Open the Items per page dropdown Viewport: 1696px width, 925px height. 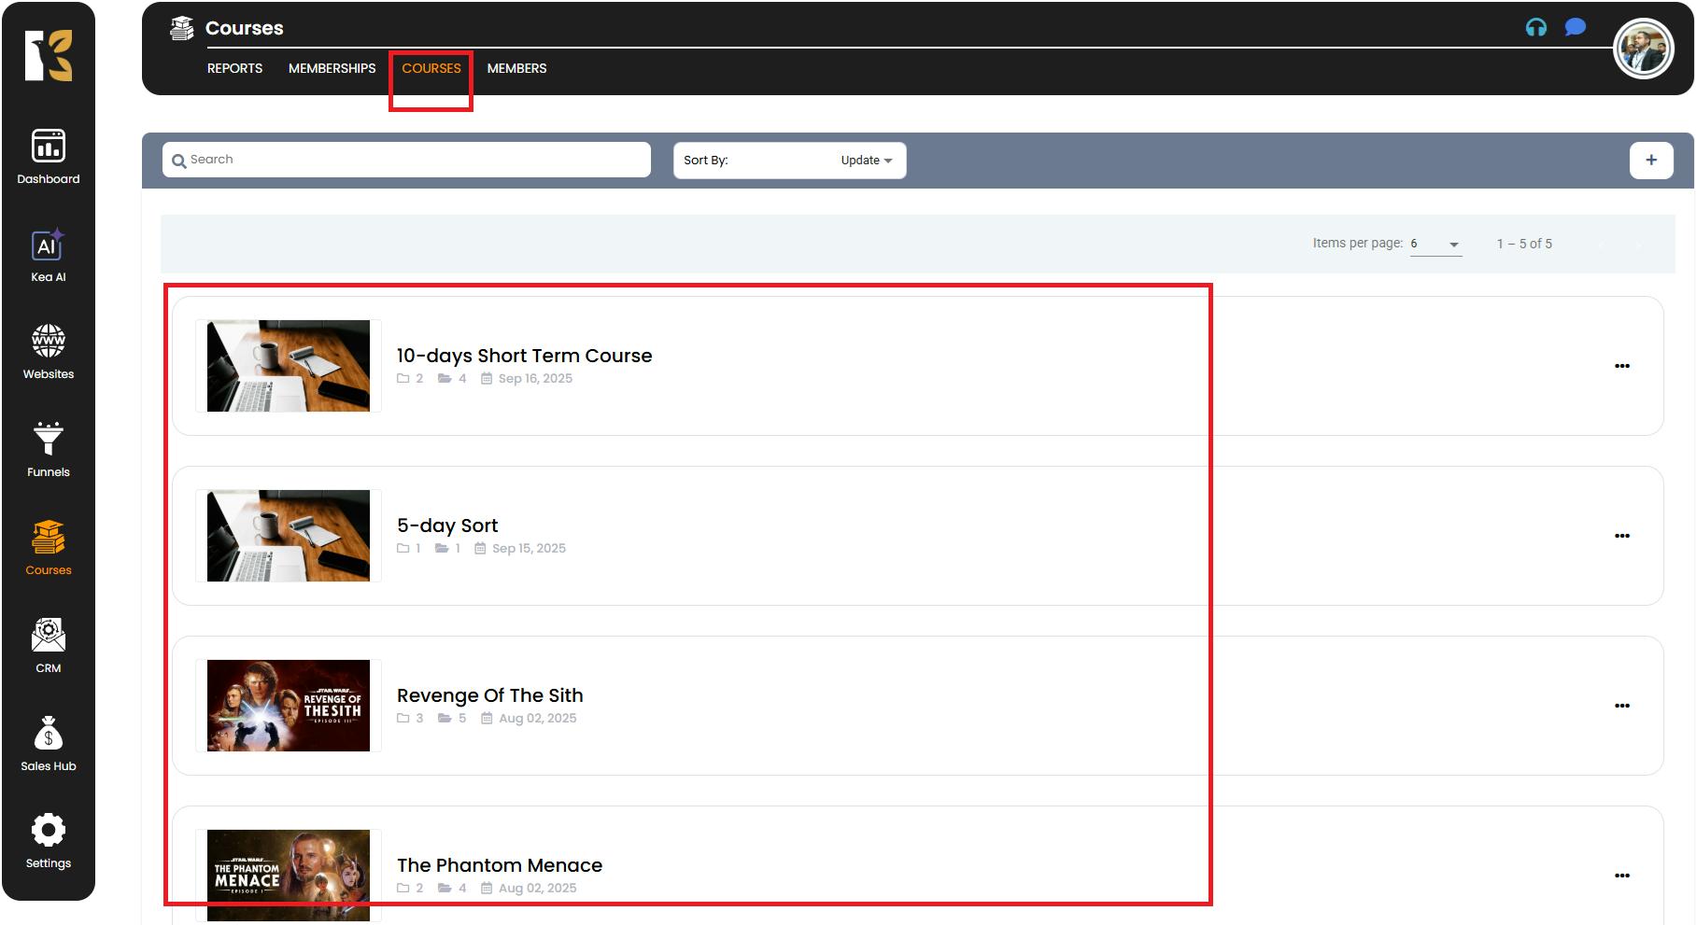point(1435,244)
